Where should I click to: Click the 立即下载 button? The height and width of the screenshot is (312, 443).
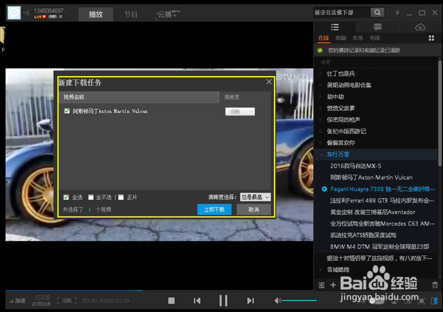tap(214, 209)
